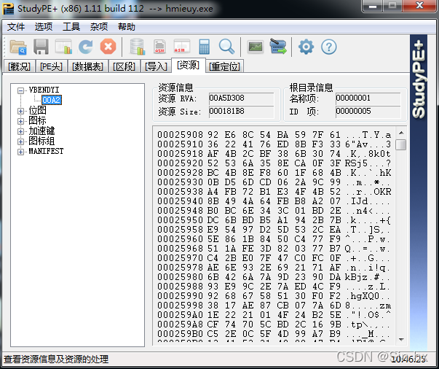Image resolution: width=439 pixels, height=369 pixels.
Task: Expand the MANIFEST tree node
Action: 20,152
